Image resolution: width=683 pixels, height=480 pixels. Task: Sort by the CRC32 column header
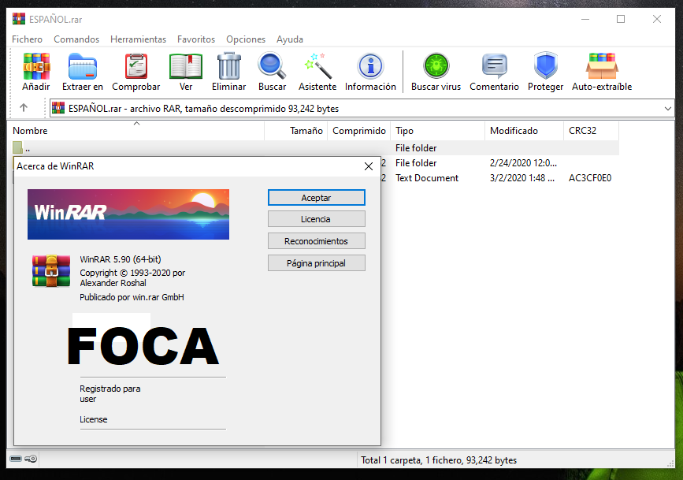point(591,131)
